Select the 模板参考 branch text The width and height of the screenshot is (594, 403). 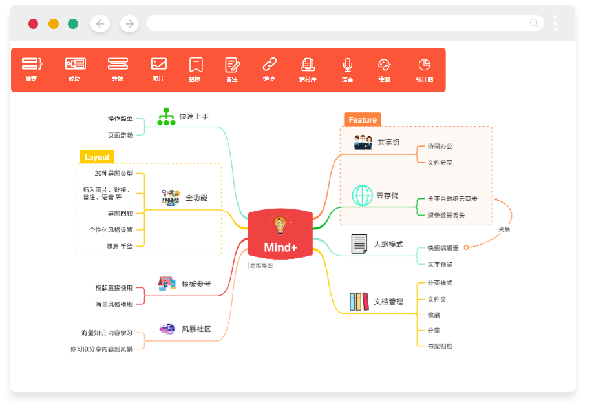196,284
